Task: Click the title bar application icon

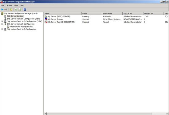Action: point(2,2)
